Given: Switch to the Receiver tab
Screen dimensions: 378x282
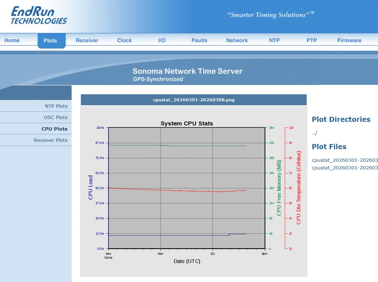Looking at the screenshot, I should point(87,40).
